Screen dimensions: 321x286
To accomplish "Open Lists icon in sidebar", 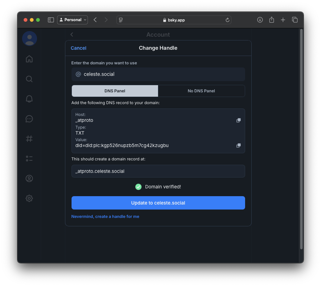I will 29,159.
